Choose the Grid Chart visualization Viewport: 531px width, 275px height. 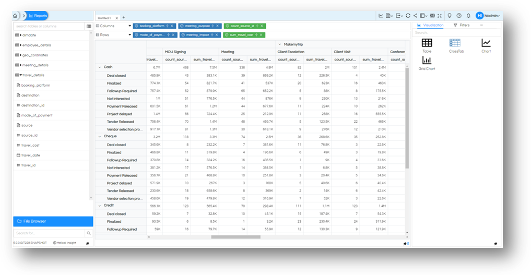427,63
